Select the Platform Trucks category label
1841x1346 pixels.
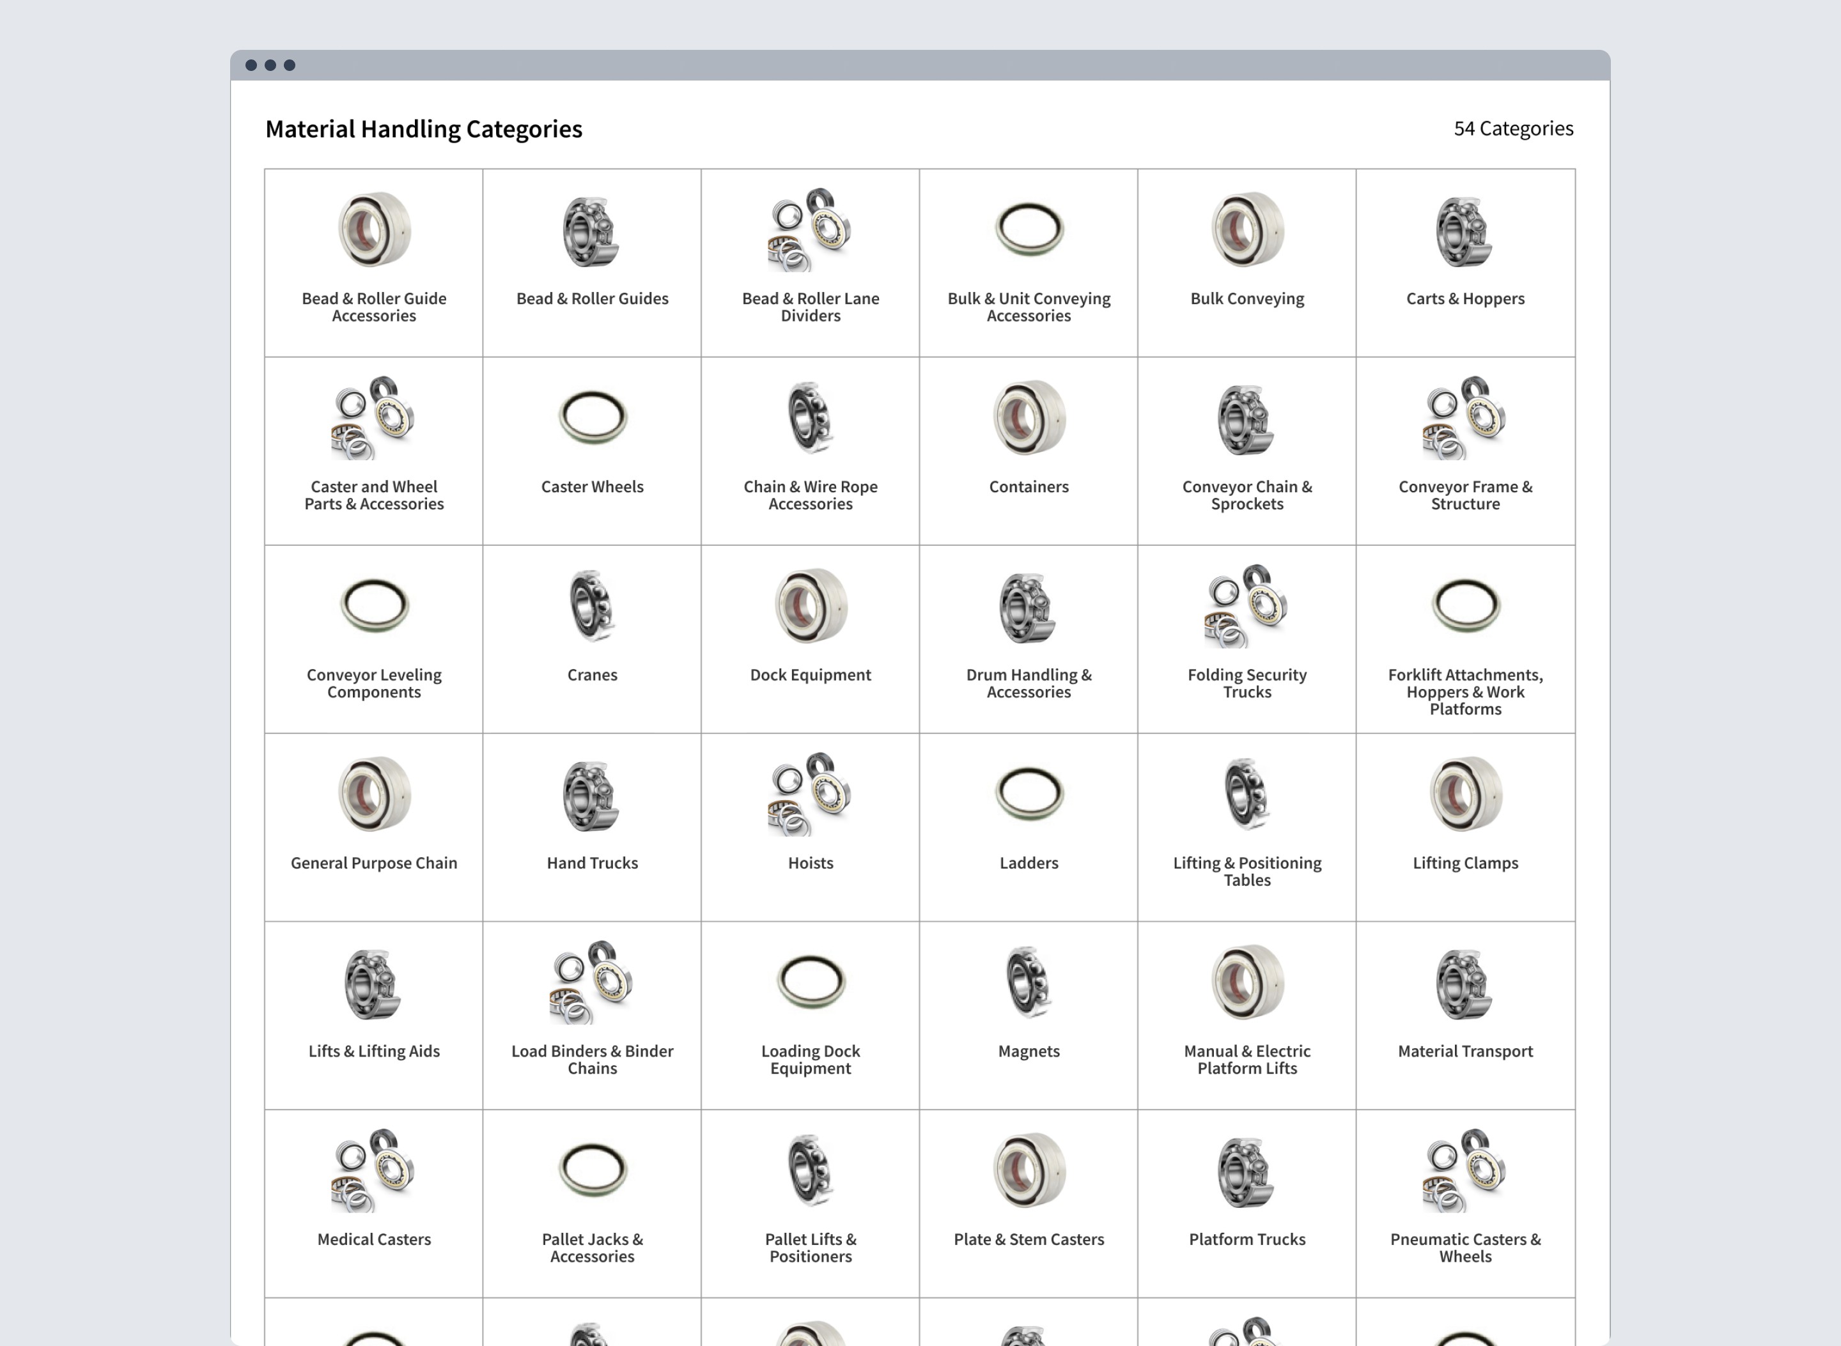(1247, 1240)
